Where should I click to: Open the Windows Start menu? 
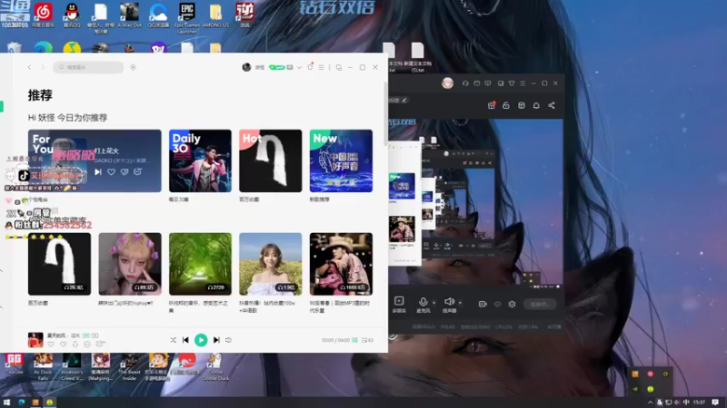pos(7,403)
